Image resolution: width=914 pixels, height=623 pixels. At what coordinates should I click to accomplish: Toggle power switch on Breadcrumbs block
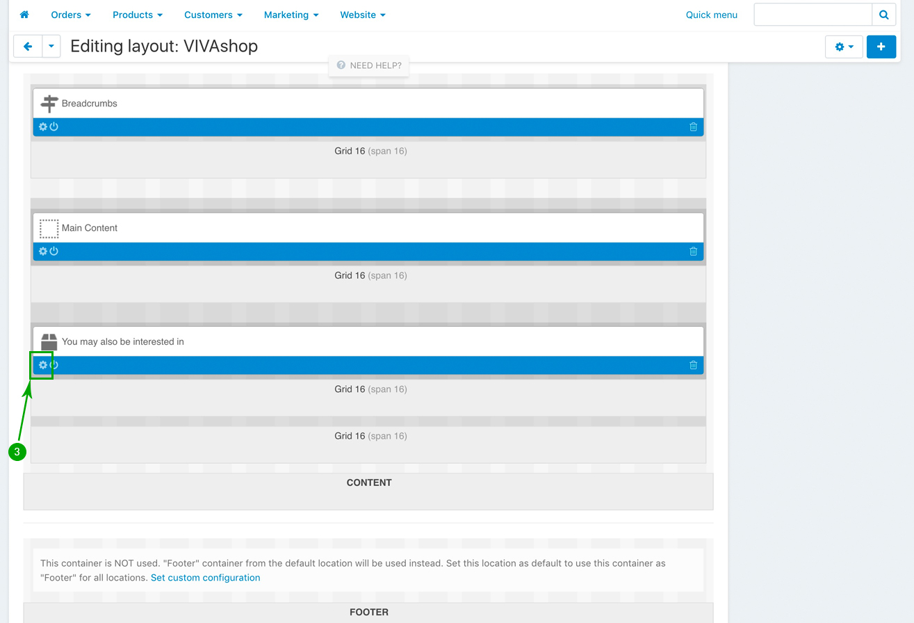pos(54,127)
